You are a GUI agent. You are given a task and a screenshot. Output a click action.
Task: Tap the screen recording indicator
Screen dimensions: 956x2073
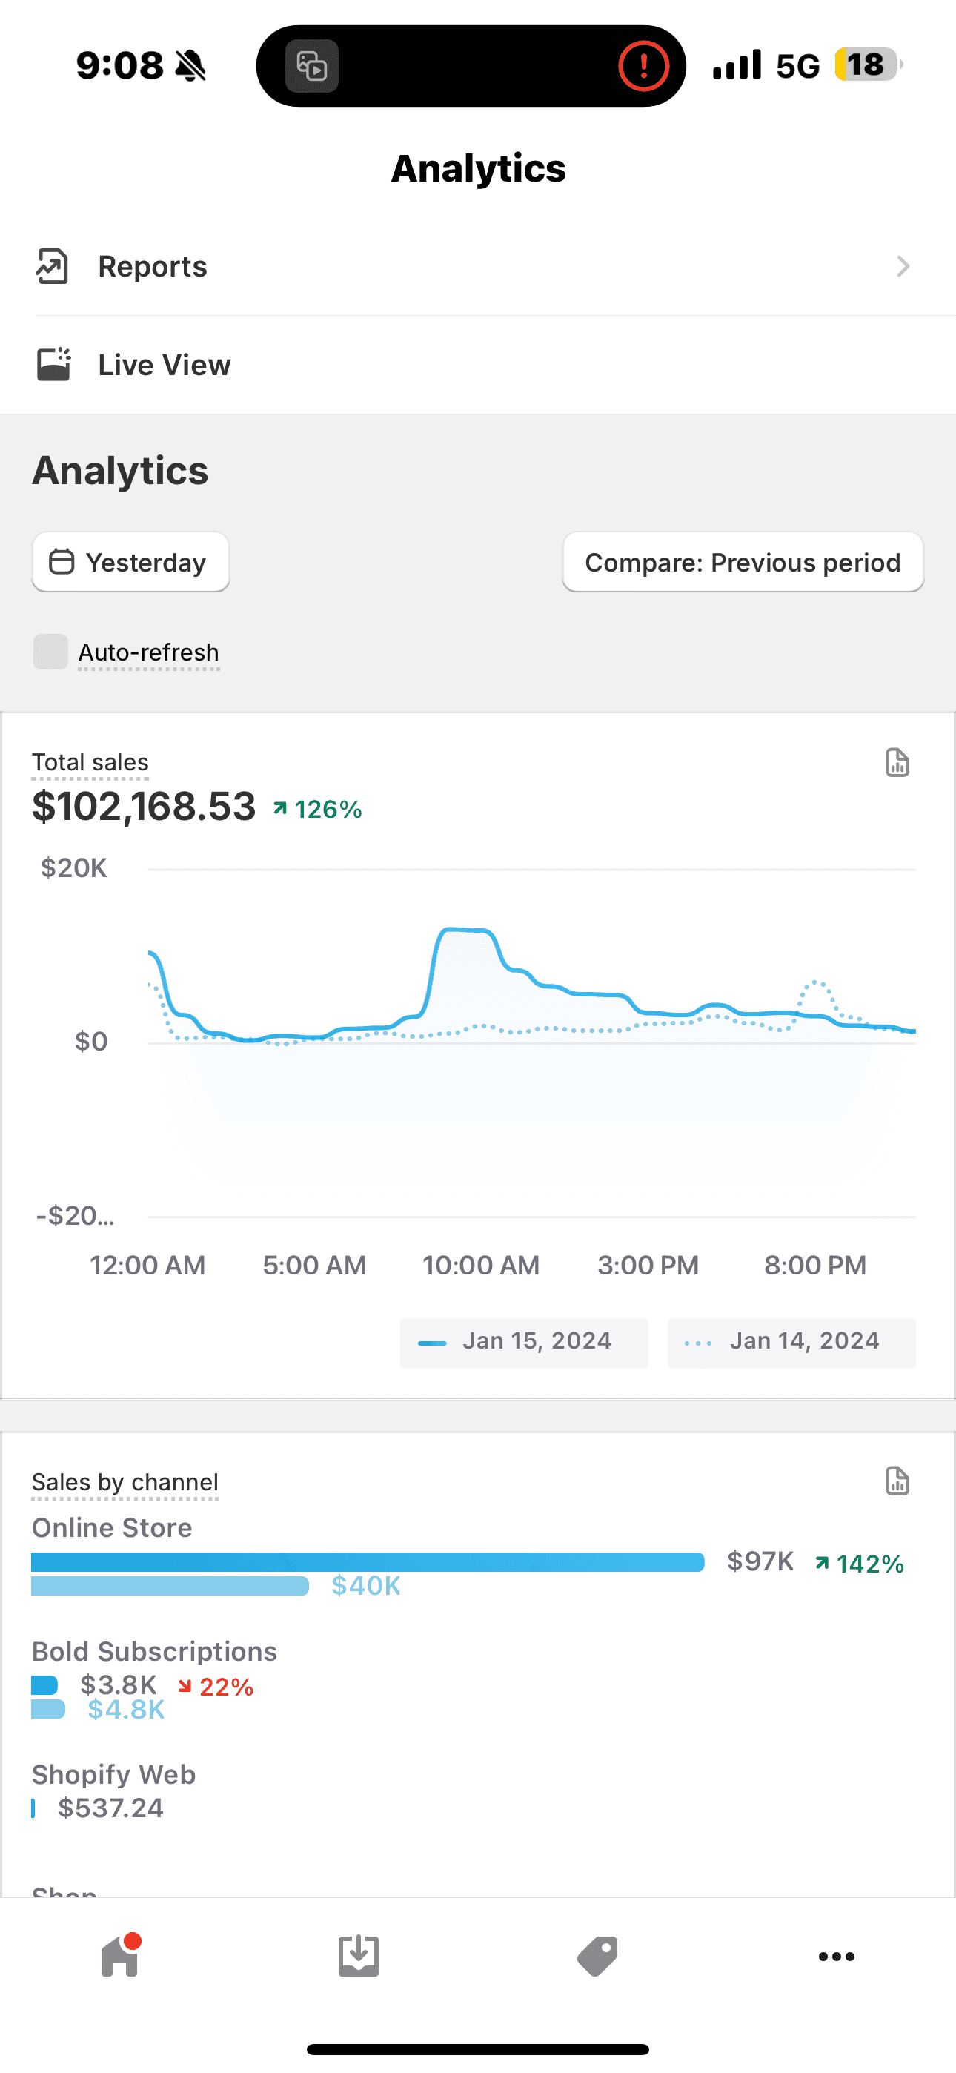coord(312,66)
